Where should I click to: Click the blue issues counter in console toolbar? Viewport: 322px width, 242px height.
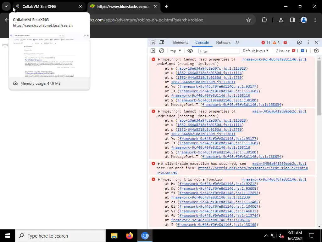pyautogui.click(x=304, y=51)
